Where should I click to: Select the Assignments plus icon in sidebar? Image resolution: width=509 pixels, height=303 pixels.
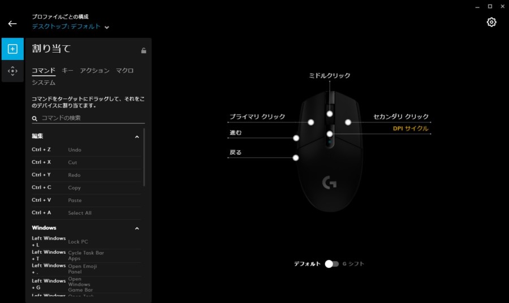tap(12, 49)
